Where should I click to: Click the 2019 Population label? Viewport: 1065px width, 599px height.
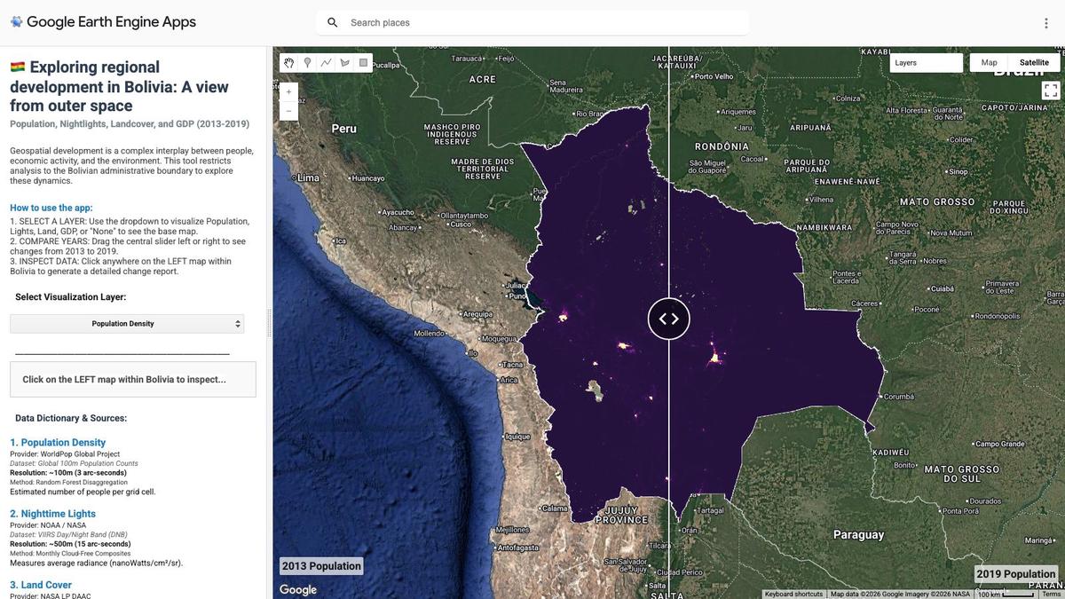(1016, 574)
